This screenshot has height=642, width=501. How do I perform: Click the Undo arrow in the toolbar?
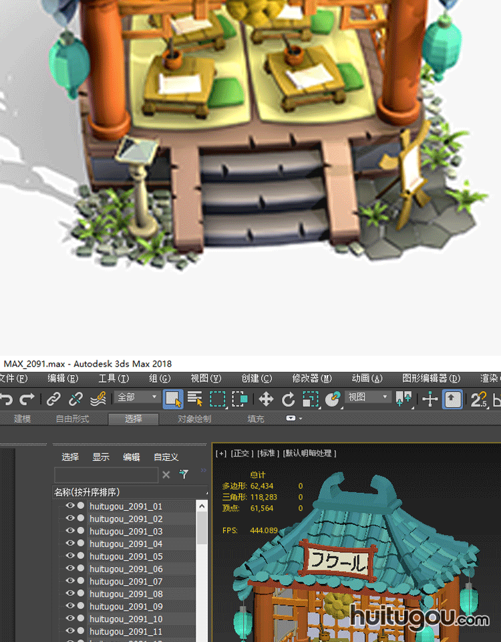coord(6,399)
